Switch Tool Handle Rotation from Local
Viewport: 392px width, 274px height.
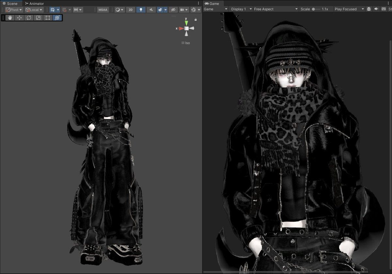(x=34, y=10)
